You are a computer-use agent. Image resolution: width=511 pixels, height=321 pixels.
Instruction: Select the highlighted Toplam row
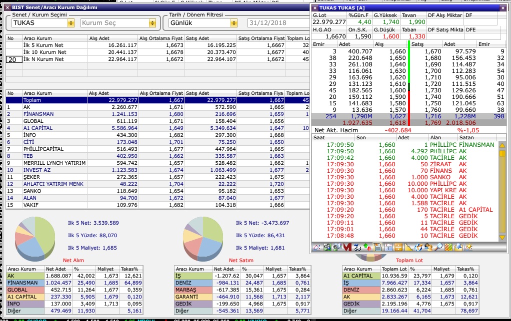click(157, 100)
